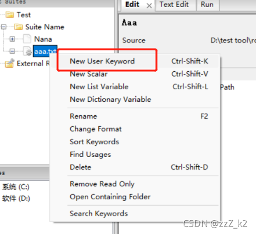Select the 软件 (D:) drive
Screen dimensions: 256x234
(x=16, y=199)
